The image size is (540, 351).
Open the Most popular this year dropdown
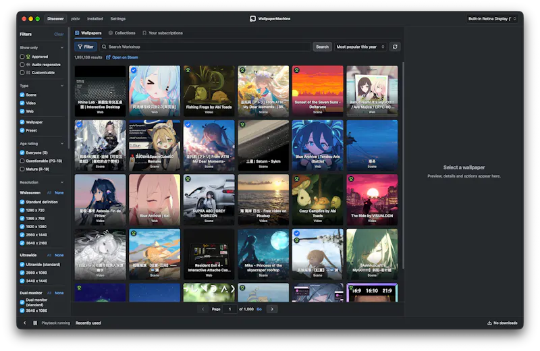(x=360, y=47)
